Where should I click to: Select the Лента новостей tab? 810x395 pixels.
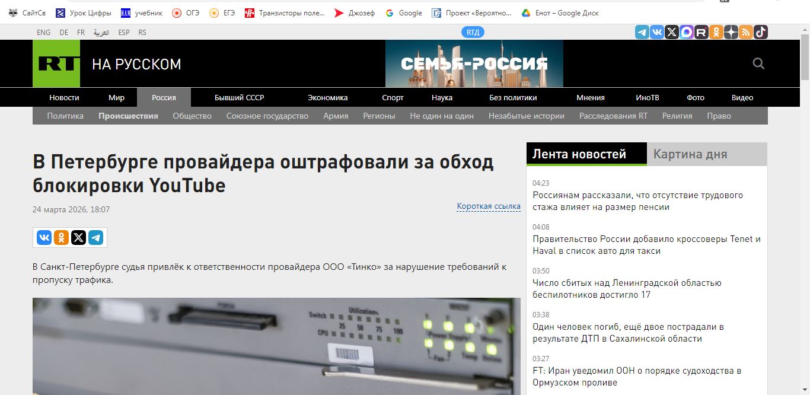tap(579, 154)
